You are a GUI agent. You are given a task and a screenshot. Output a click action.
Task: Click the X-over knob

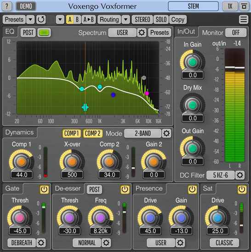[x=72, y=162]
